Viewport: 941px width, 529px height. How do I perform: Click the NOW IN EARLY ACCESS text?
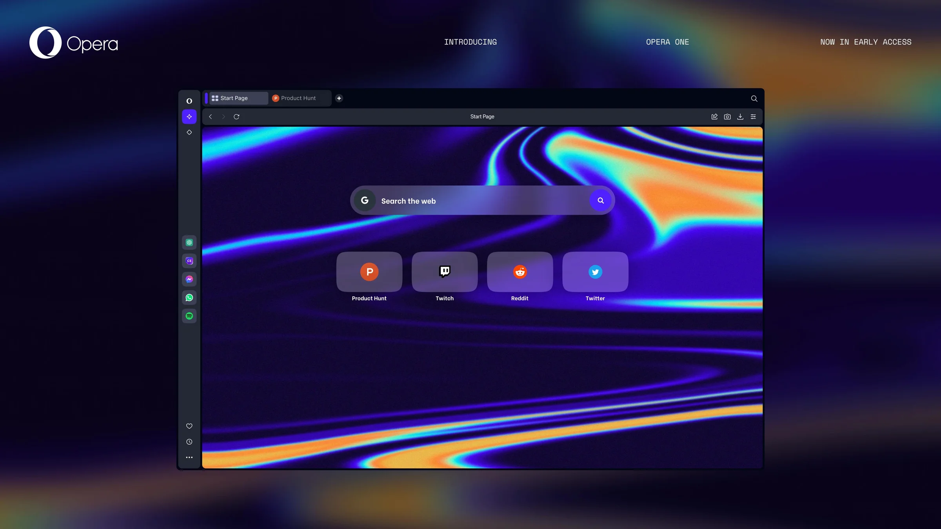coord(866,42)
